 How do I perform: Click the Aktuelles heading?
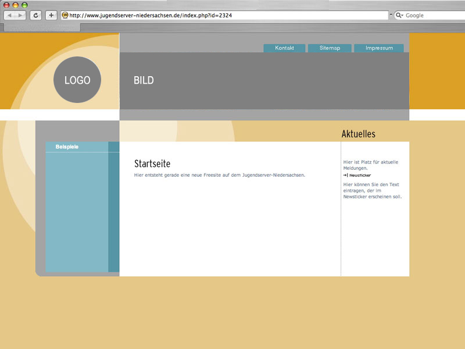pyautogui.click(x=359, y=134)
